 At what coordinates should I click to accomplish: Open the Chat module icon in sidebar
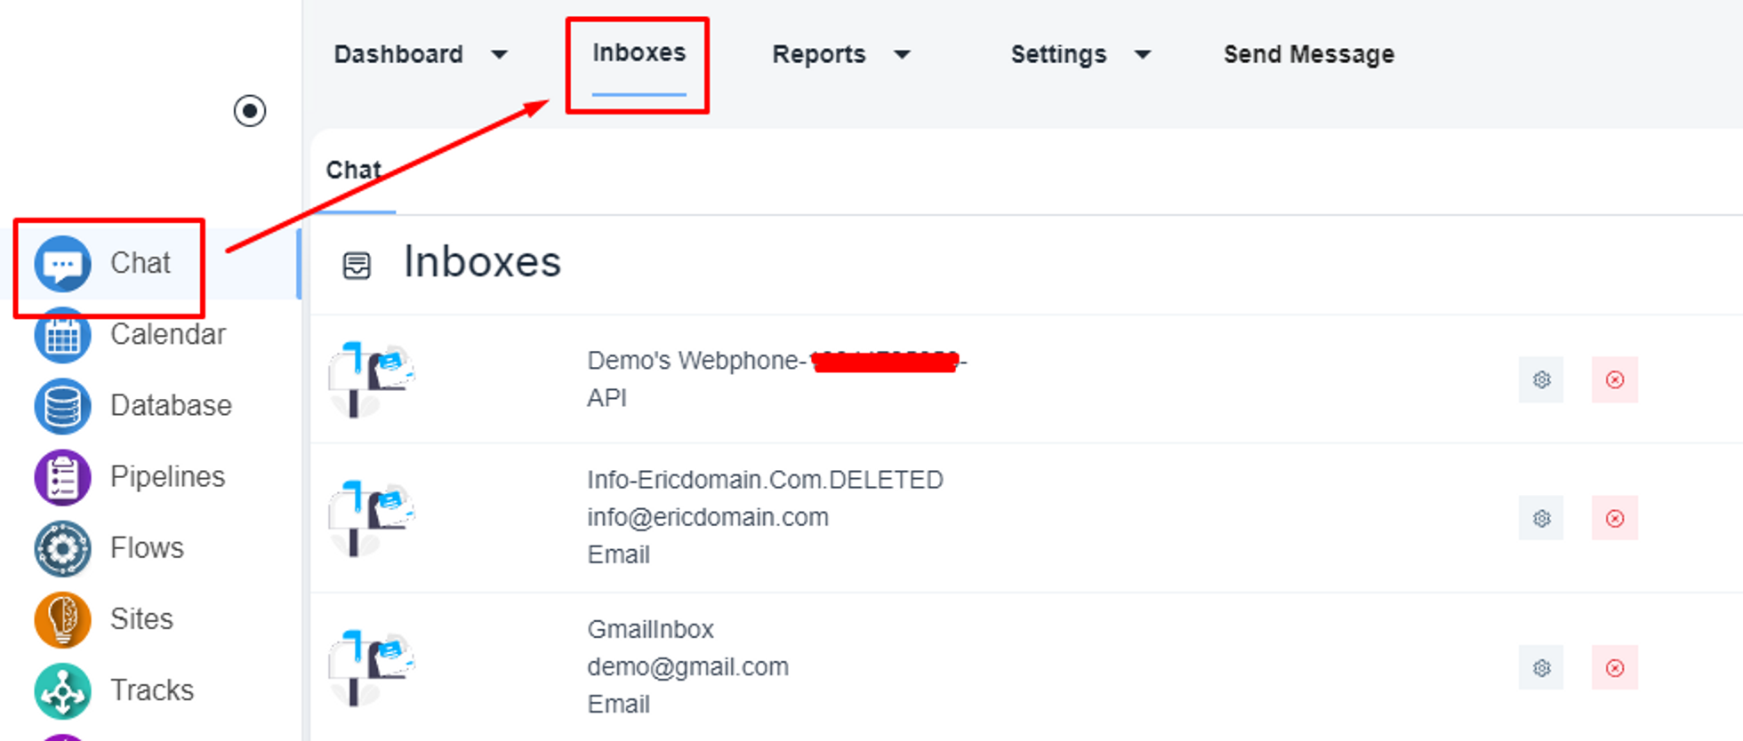[x=62, y=264]
